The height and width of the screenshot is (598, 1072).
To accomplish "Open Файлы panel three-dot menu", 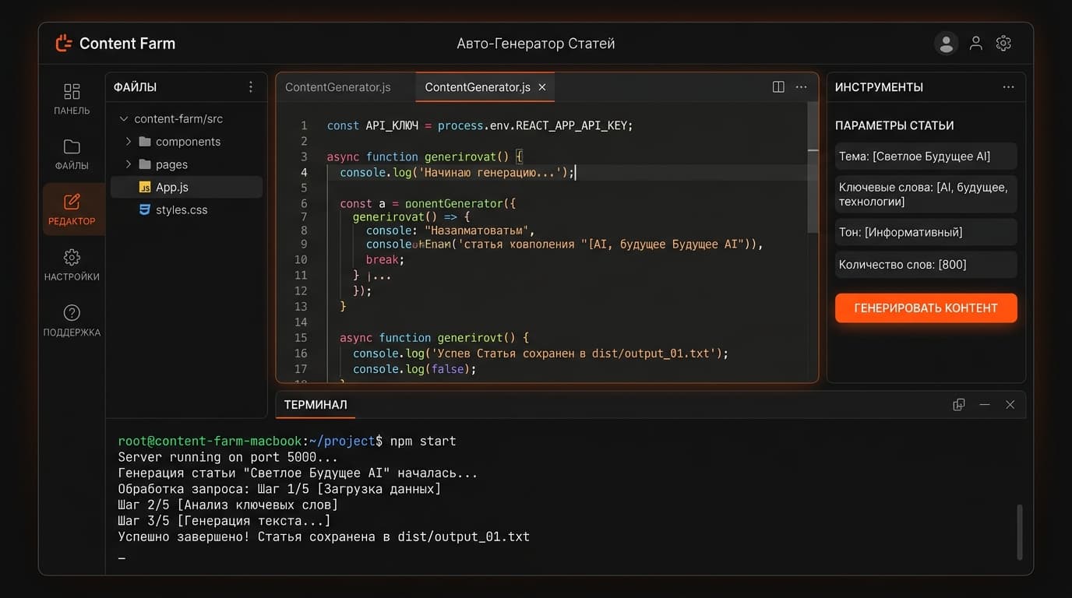I will (250, 87).
